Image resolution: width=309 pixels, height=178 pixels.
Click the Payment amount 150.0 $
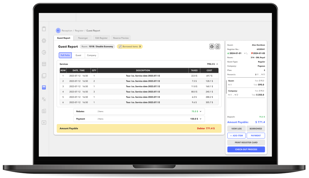point(194,119)
